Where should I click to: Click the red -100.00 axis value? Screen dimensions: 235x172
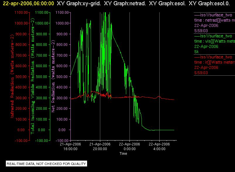coord(21,141)
